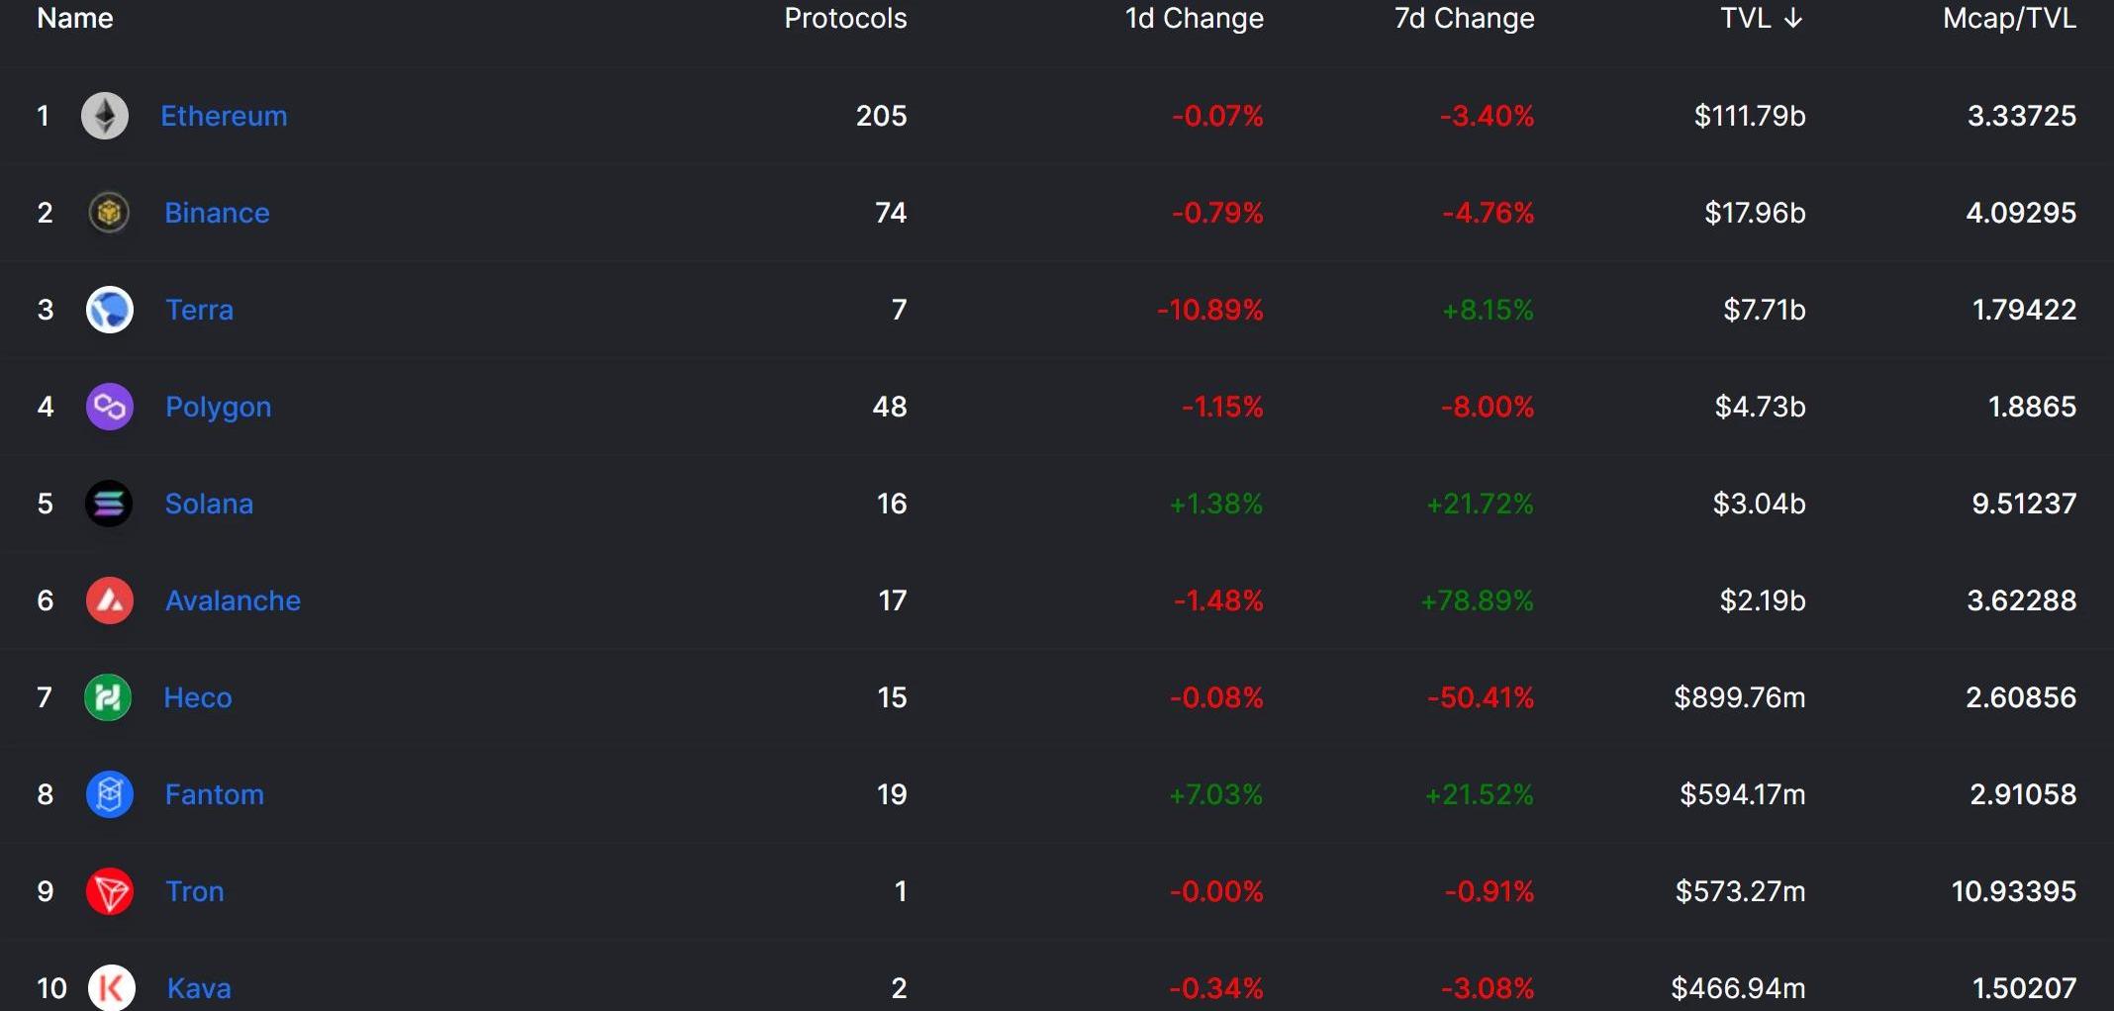Screen dimensions: 2114x1011
Task: Click the Fantom chain logo icon
Action: point(110,794)
